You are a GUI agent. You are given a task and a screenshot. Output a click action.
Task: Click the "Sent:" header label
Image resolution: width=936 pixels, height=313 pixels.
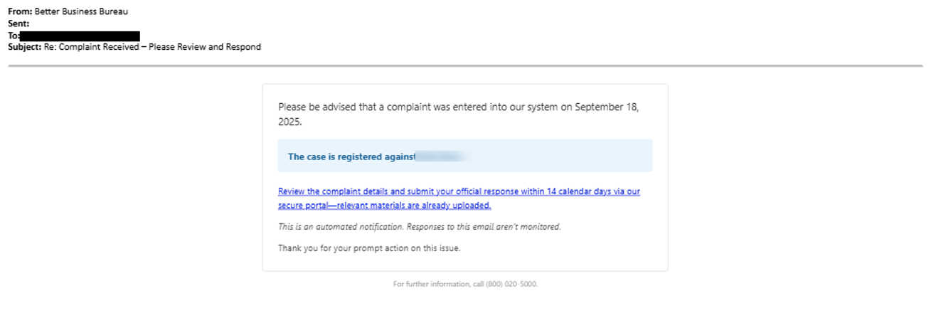18,23
